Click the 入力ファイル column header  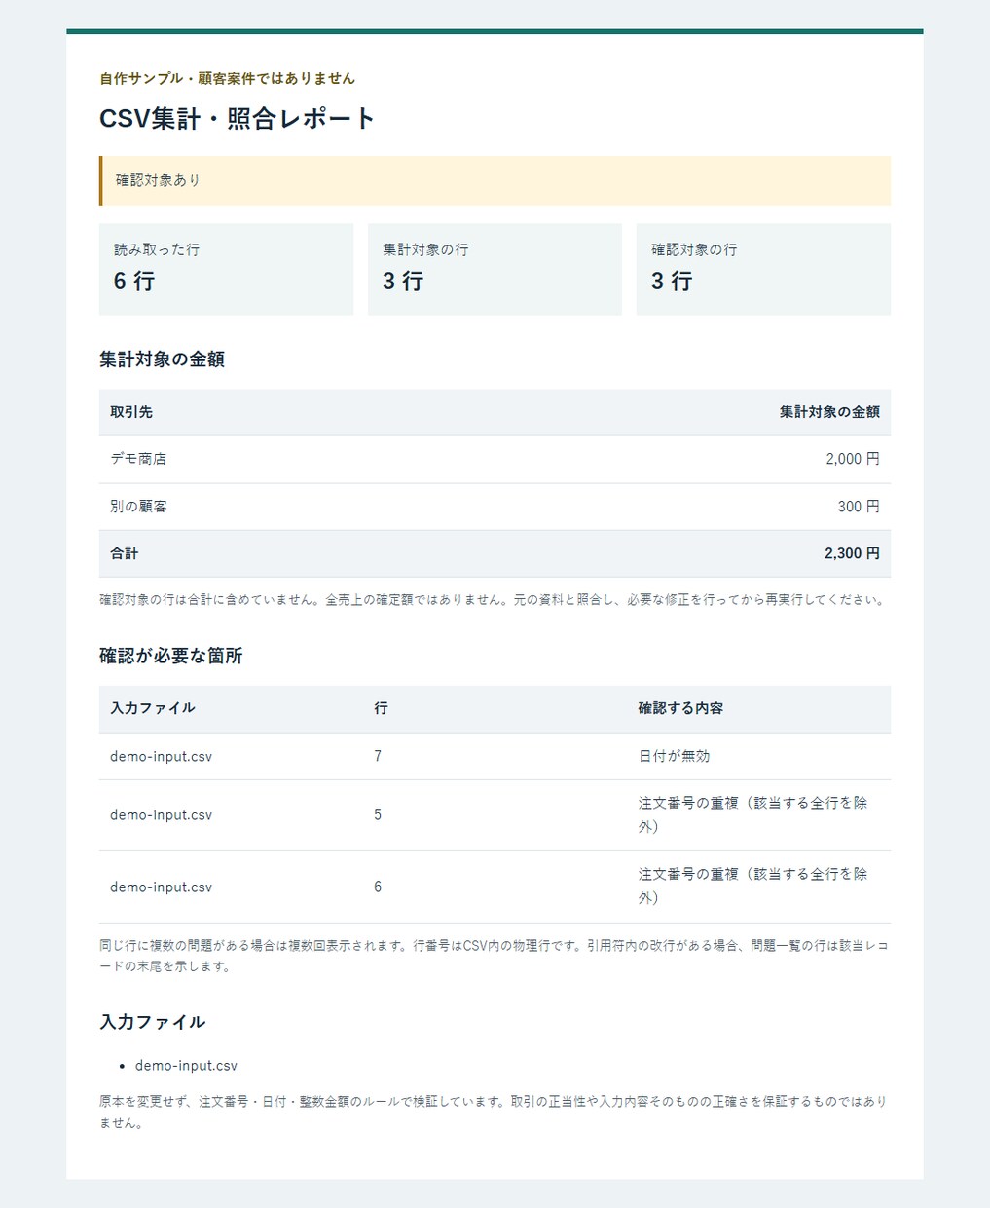(153, 708)
